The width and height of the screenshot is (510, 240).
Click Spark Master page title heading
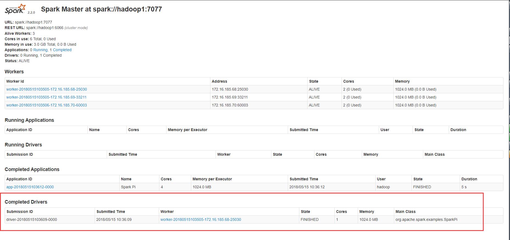pyautogui.click(x=102, y=9)
